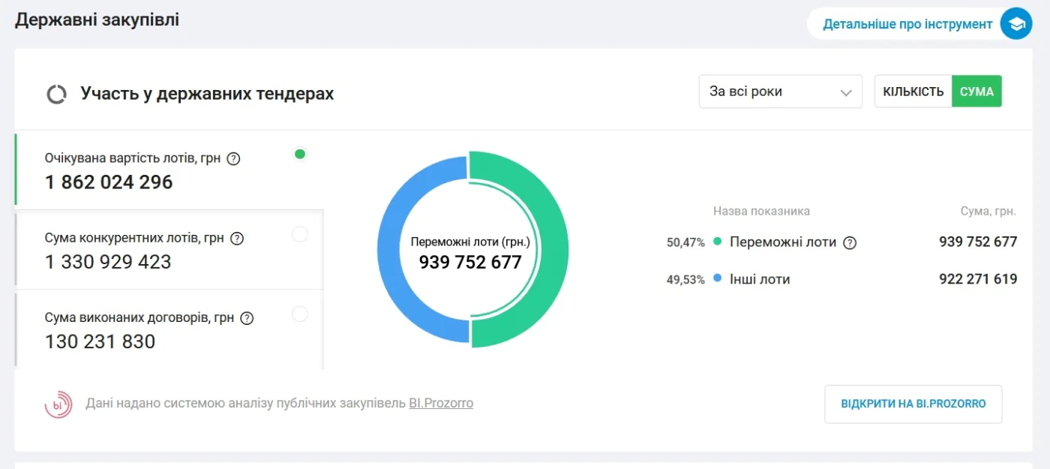The image size is (1050, 469).
Task: Select the Сума конкурентних лотів radio button
Action: pyautogui.click(x=300, y=235)
